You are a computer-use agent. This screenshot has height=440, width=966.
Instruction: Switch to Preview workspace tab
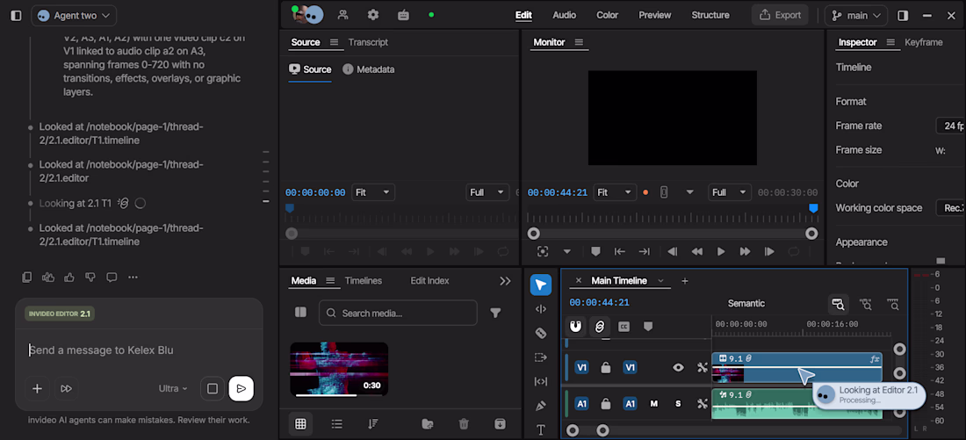pos(655,16)
